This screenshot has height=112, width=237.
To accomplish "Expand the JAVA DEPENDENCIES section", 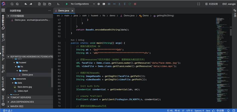I will [x=22, y=102].
